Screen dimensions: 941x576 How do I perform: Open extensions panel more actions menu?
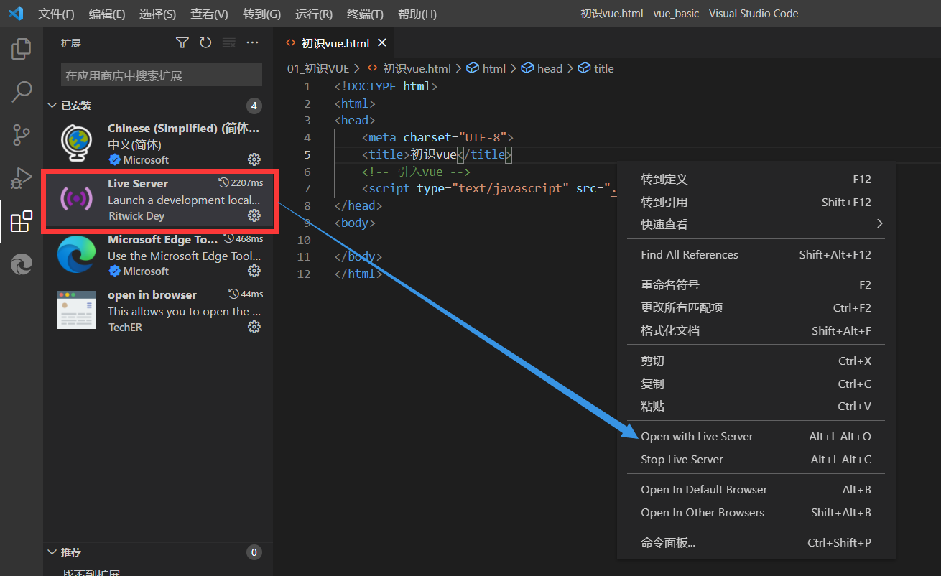pyautogui.click(x=252, y=43)
